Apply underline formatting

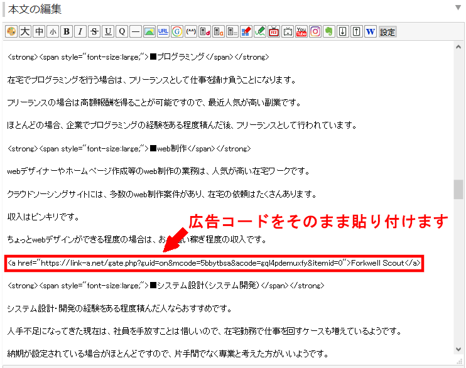pyautogui.click(x=108, y=31)
